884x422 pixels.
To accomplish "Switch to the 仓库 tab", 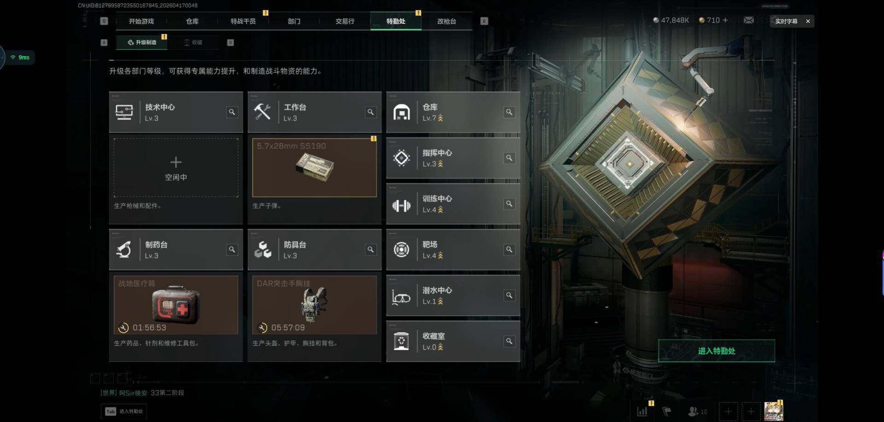I will point(192,21).
